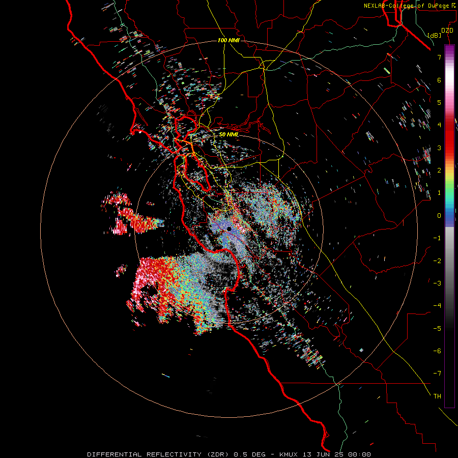
Task: Click the 0 dB tick on the color scale
Action: (x=439, y=216)
